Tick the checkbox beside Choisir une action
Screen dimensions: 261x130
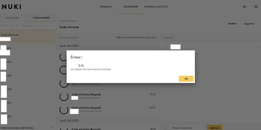(165, 127)
